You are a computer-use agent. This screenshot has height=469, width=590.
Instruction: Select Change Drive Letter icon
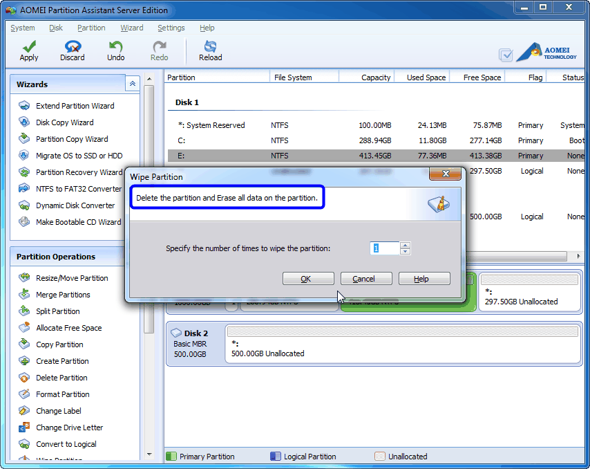click(x=24, y=427)
